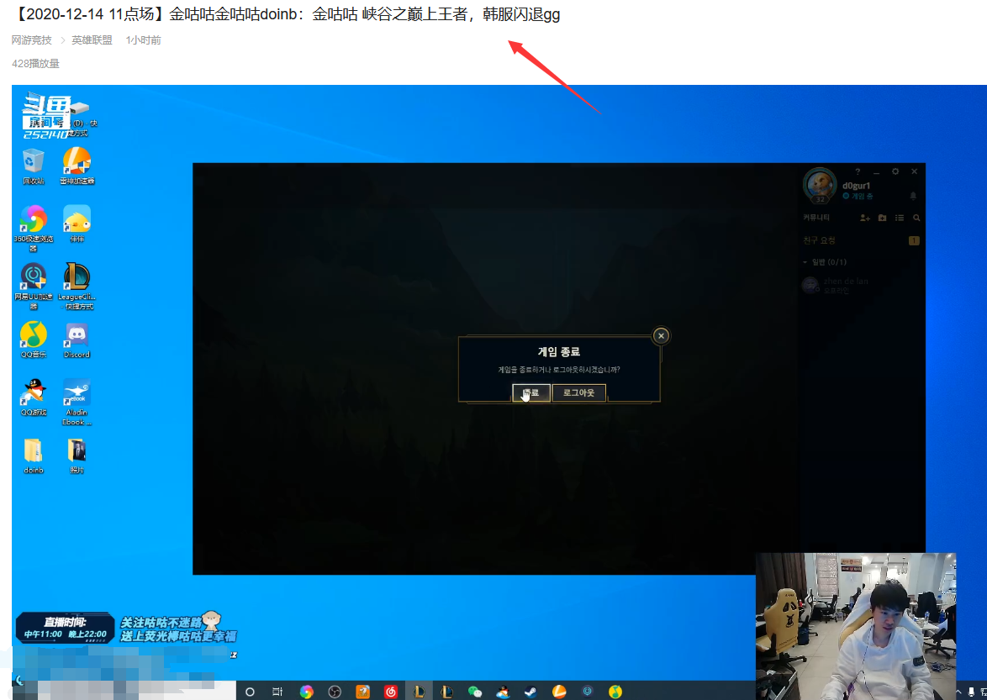
Task: Open the 친구 요청 friend requests row
Action: pos(861,240)
